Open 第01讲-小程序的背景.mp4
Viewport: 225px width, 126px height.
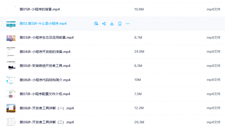(x=40, y=9)
